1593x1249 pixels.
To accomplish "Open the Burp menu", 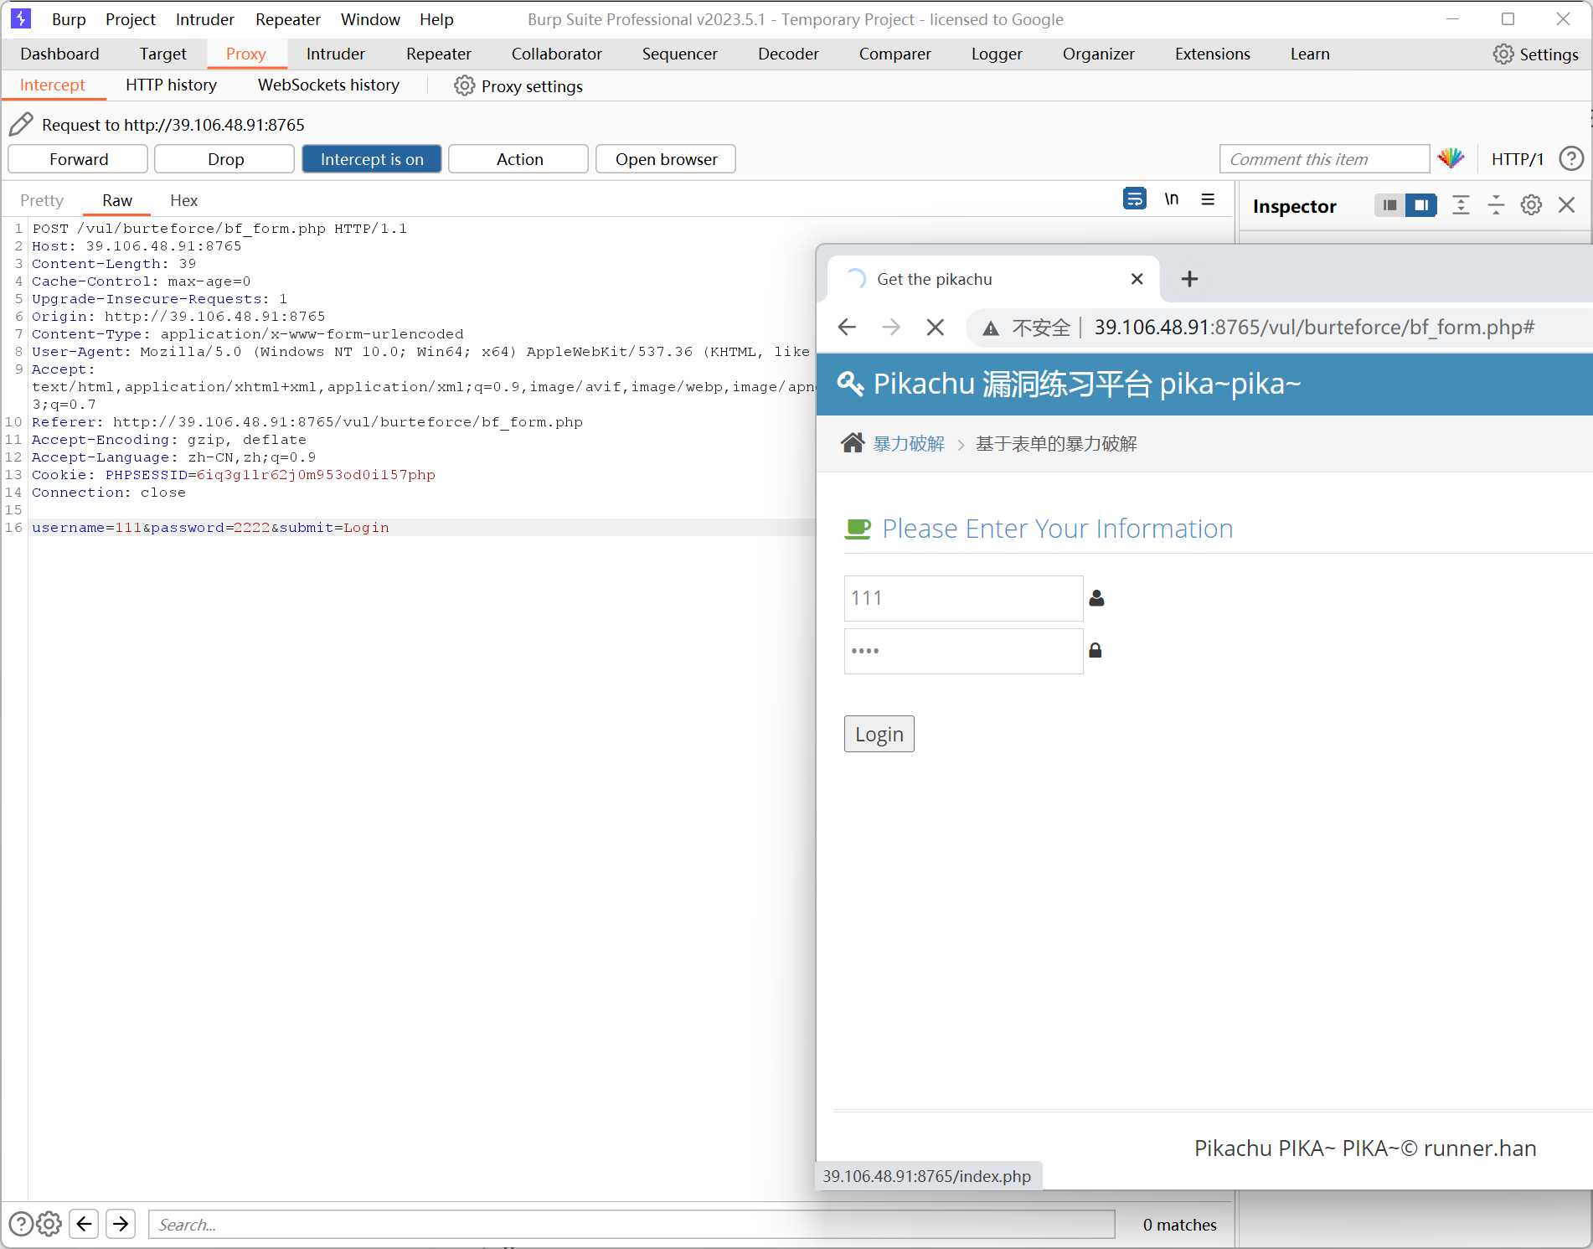I will point(69,19).
